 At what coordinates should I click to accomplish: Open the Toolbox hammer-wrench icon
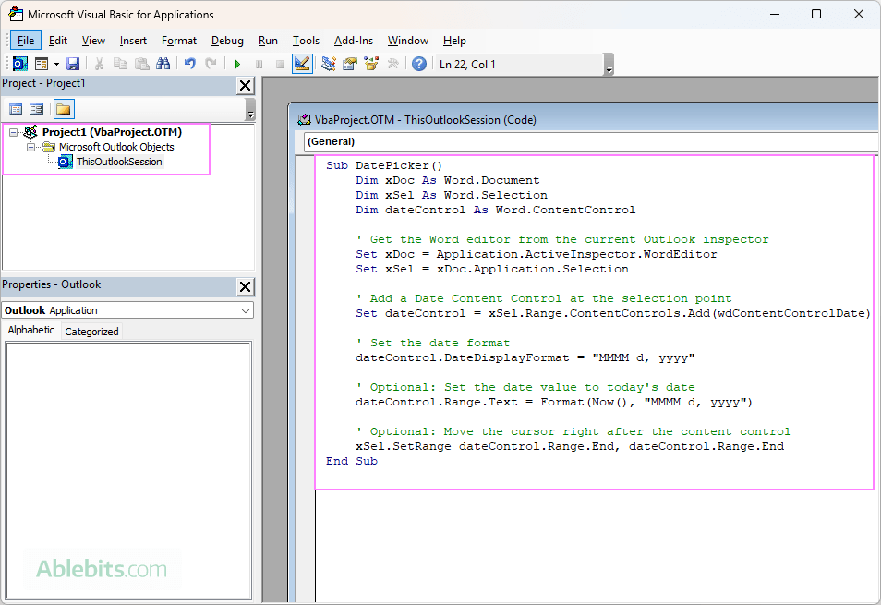[x=392, y=64]
